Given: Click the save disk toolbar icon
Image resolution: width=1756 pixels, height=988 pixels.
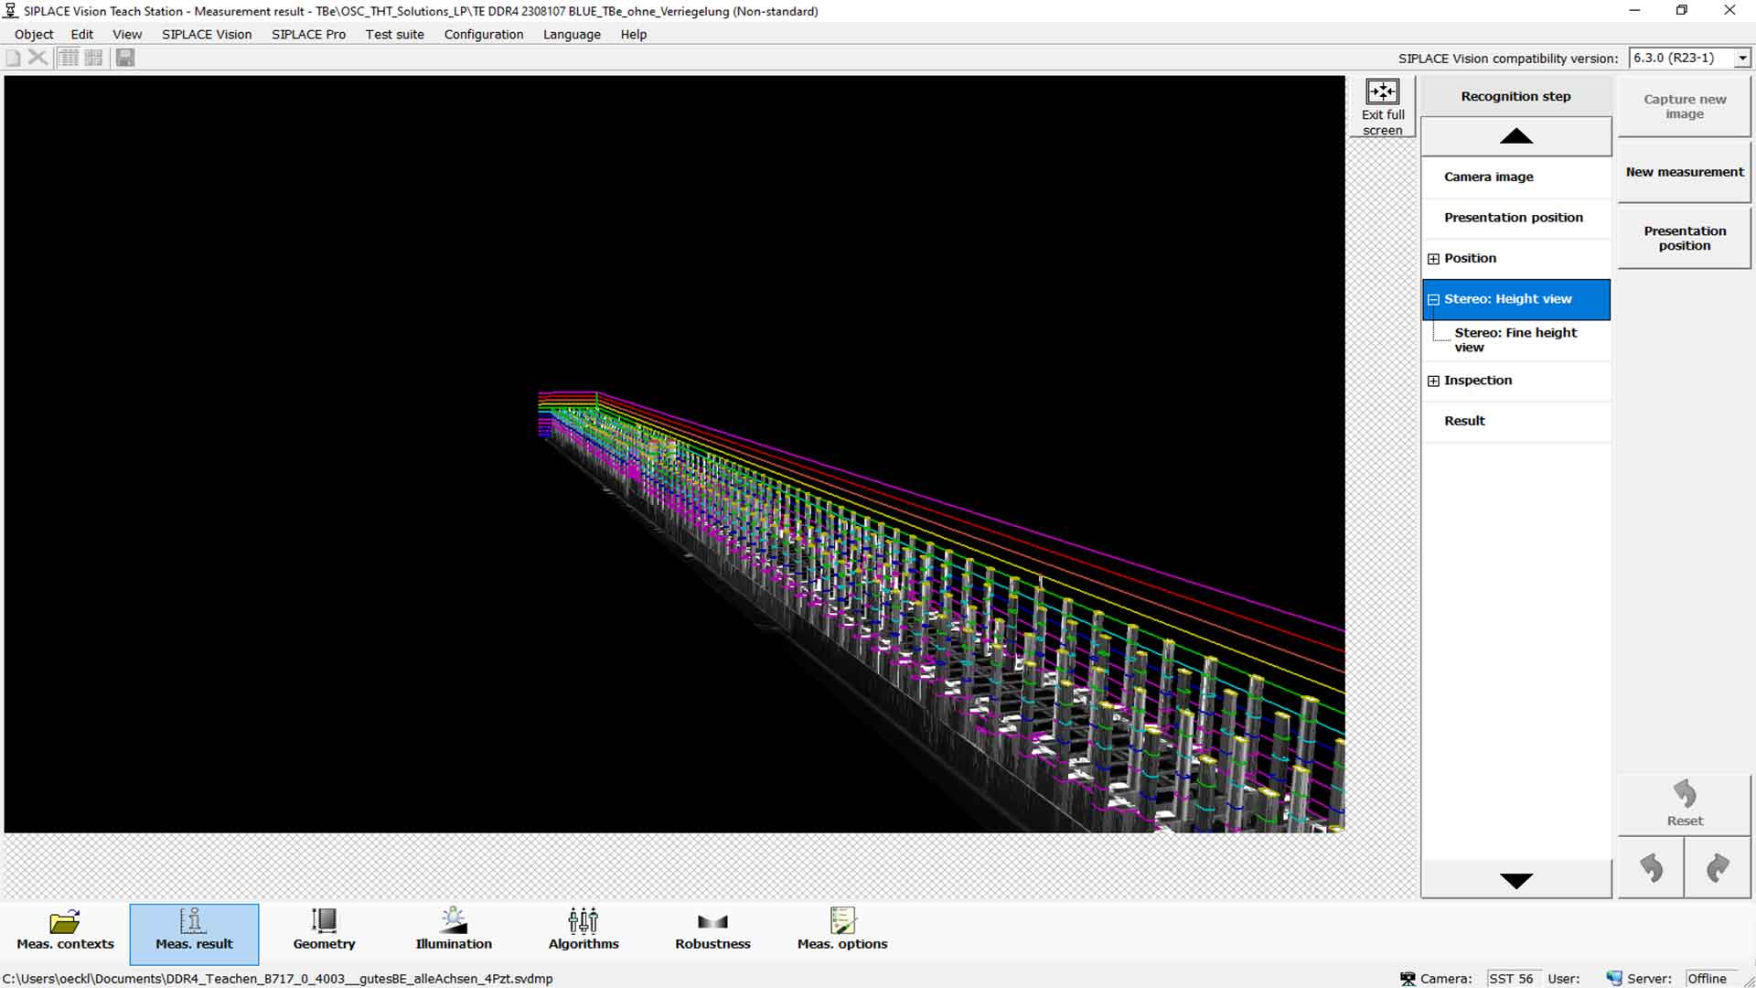Looking at the screenshot, I should [125, 58].
